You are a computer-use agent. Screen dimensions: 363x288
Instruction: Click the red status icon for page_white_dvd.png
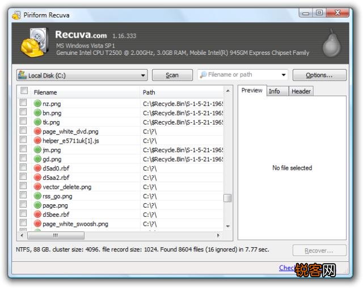point(37,131)
